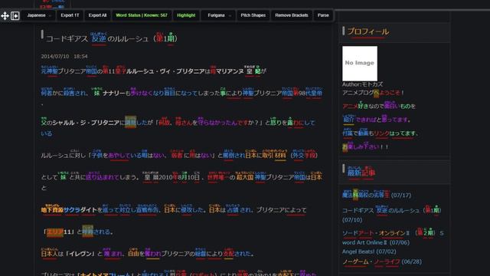Open the Japanese language dropdown
Image resolution: width=490 pixels, height=276 pixels.
click(x=39, y=15)
